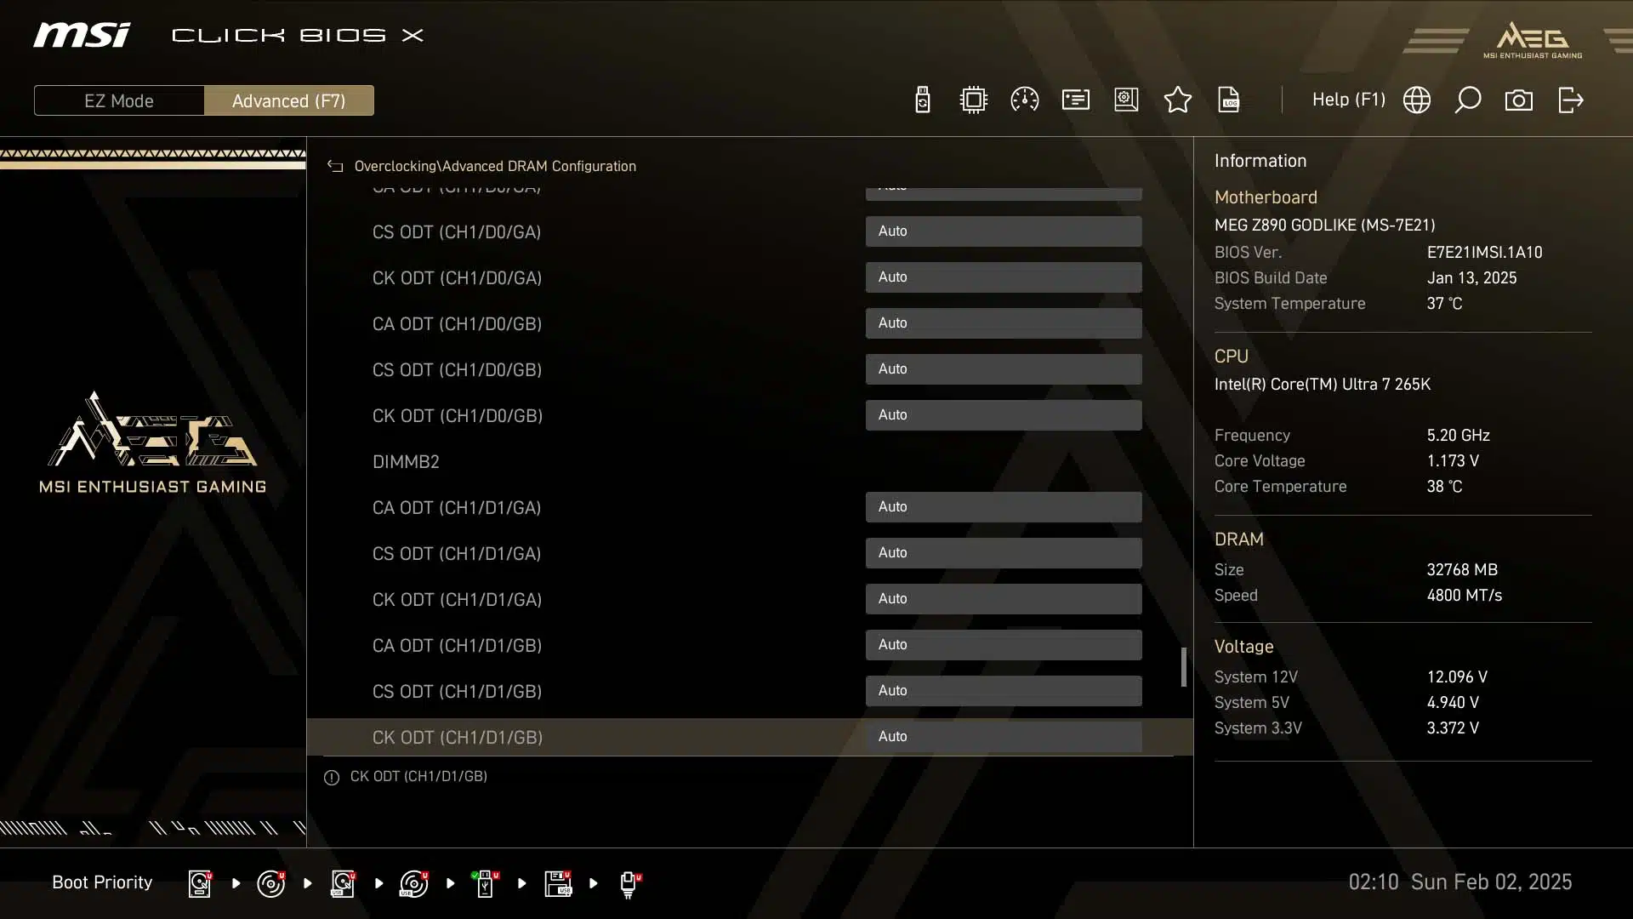This screenshot has height=919, width=1633.
Task: Select the highlighted CK ODT (CH1/D1/GB) label
Action: point(457,738)
